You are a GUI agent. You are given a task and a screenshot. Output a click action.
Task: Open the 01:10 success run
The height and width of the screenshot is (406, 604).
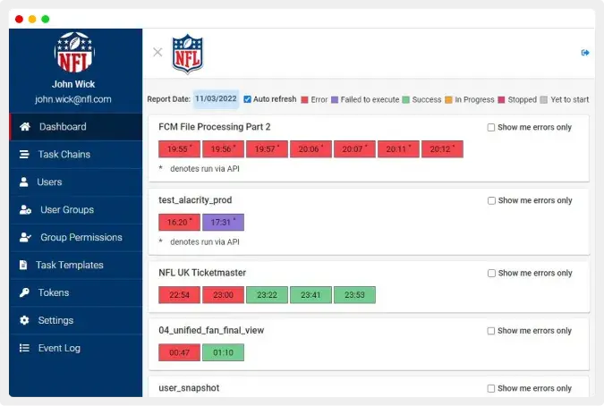[x=224, y=352]
